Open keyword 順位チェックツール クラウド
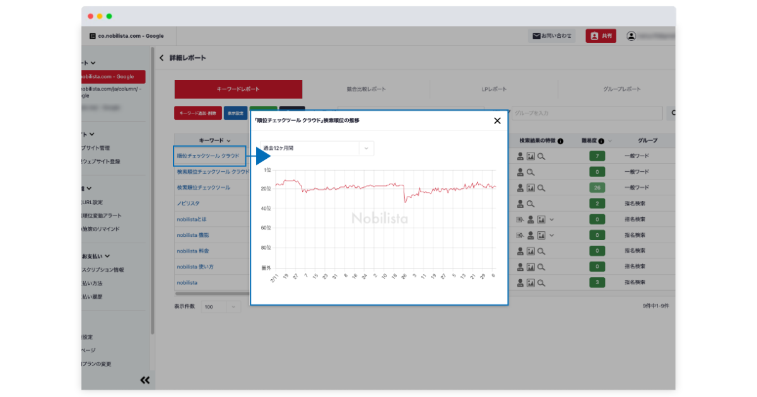This screenshot has height=397, width=757. point(208,156)
